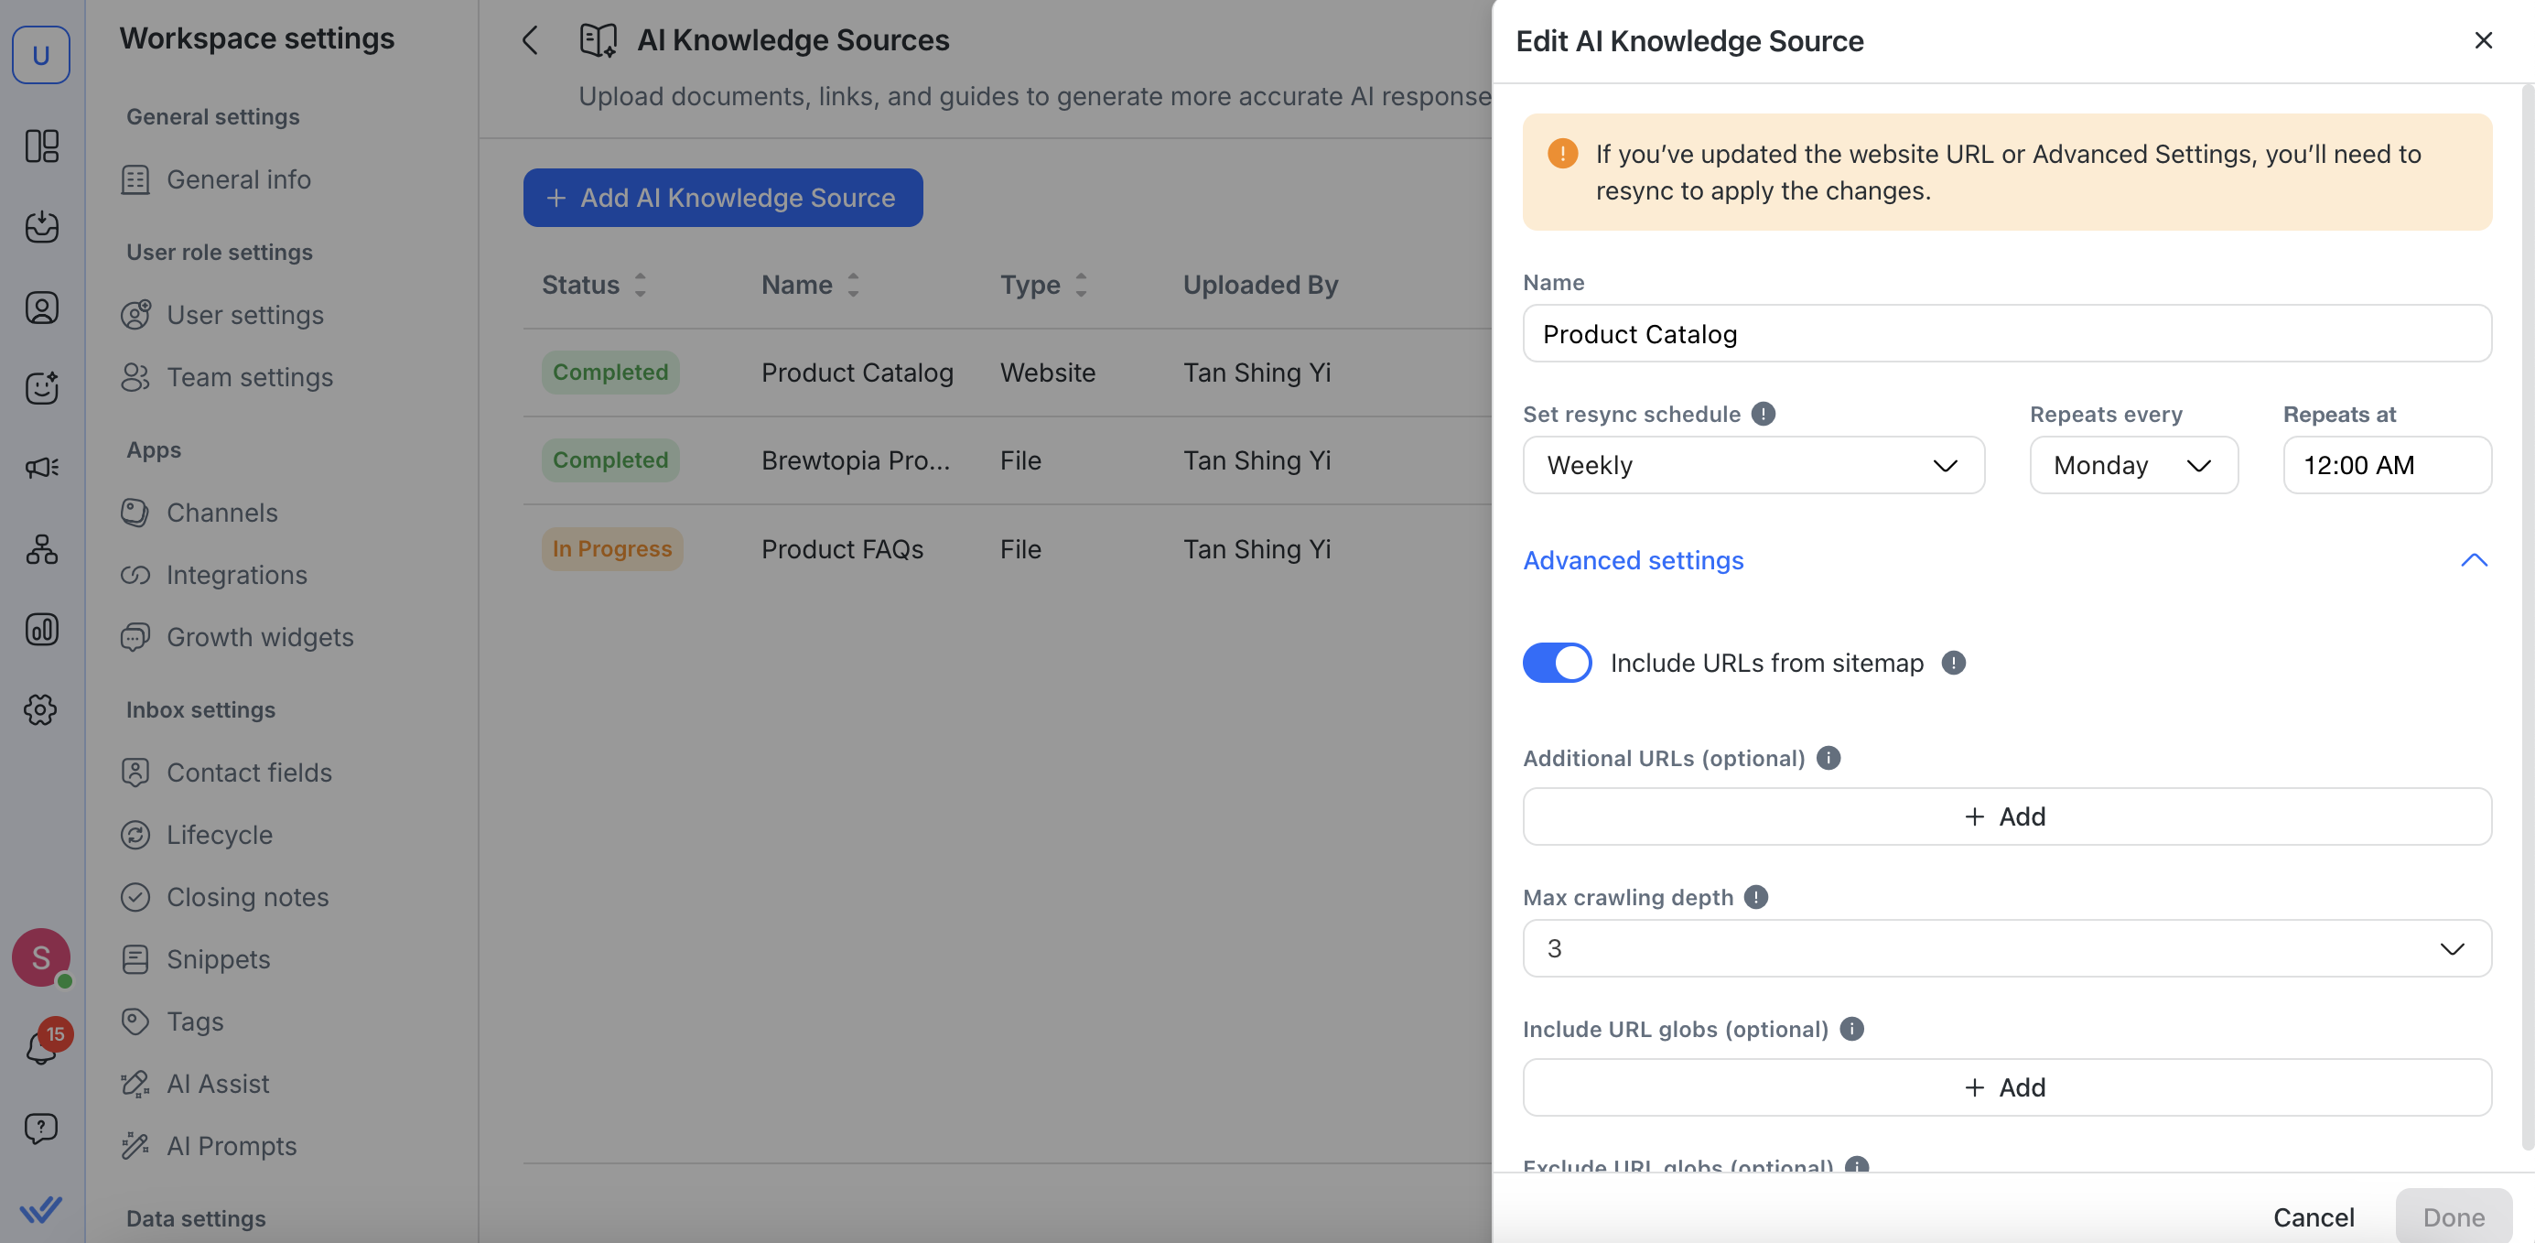Disable Include URLs from sitemap toggle
Viewport: 2535px width, 1243px height.
1556,663
